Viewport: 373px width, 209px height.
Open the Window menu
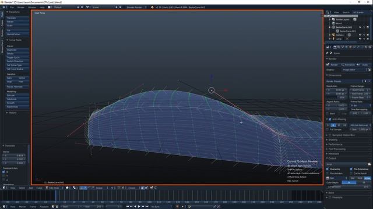32,8
